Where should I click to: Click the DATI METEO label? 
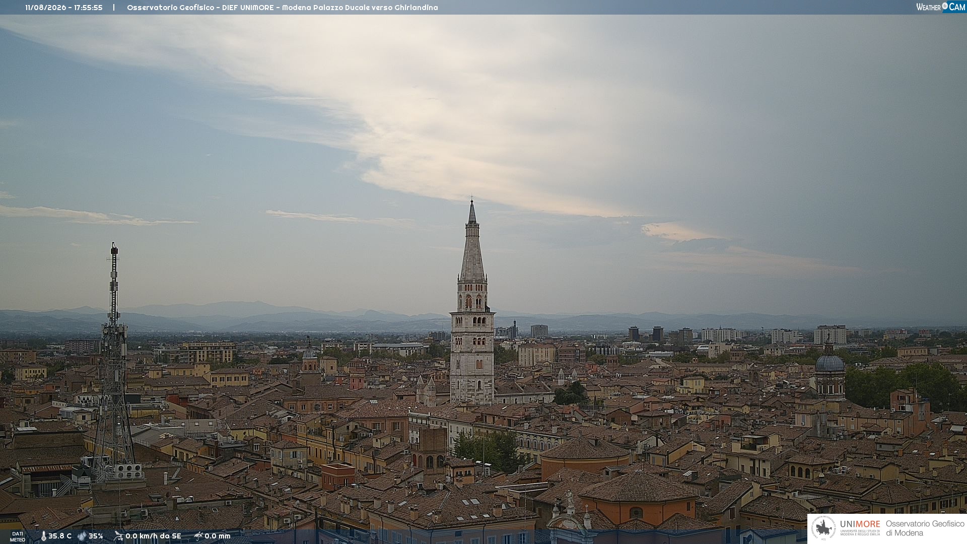pos(18,536)
